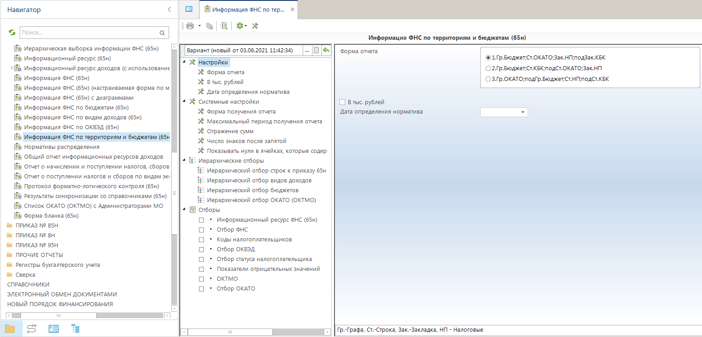Check the ОКТМО filter checkbox
The image size is (702, 337).
click(201, 279)
